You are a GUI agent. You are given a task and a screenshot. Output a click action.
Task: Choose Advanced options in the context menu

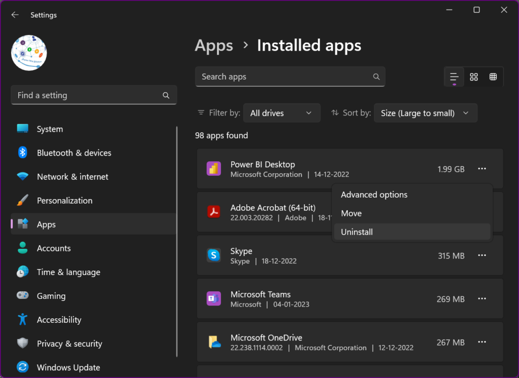pyautogui.click(x=412, y=195)
